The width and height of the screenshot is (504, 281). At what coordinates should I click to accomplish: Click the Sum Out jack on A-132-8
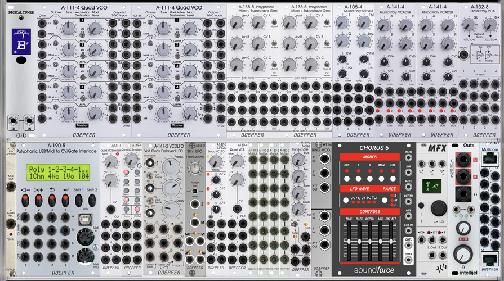463,55
